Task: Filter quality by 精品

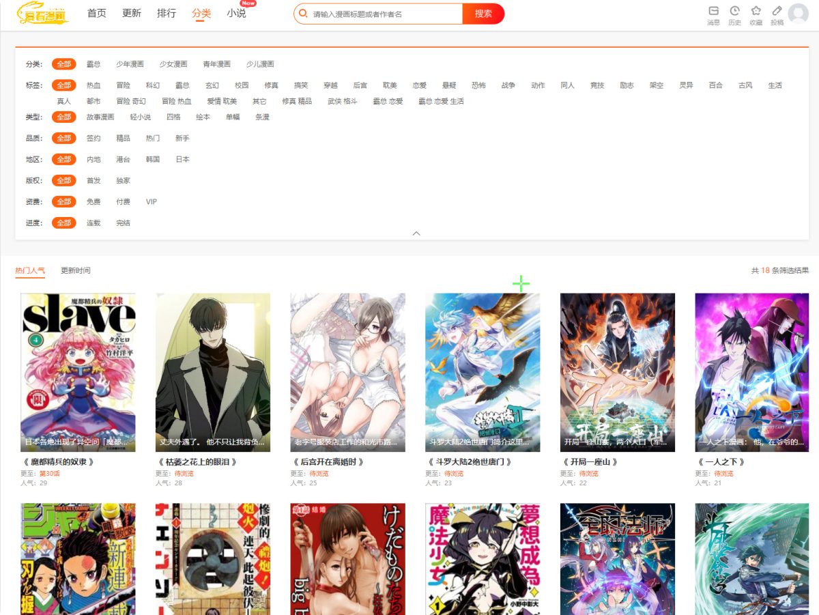Action: coord(123,139)
